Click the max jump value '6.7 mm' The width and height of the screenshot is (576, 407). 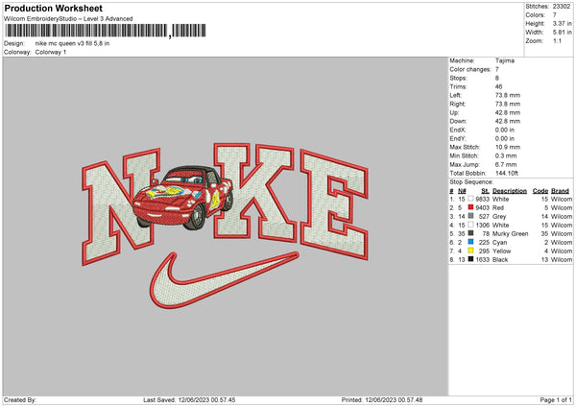pos(506,164)
